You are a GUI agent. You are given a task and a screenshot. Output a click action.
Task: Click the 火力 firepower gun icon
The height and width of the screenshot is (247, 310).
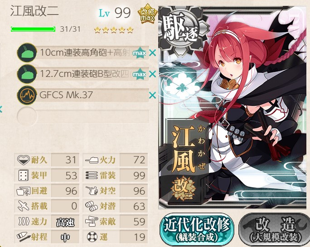pos(92,160)
